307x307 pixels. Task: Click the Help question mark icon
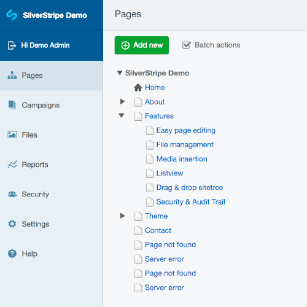(x=12, y=254)
